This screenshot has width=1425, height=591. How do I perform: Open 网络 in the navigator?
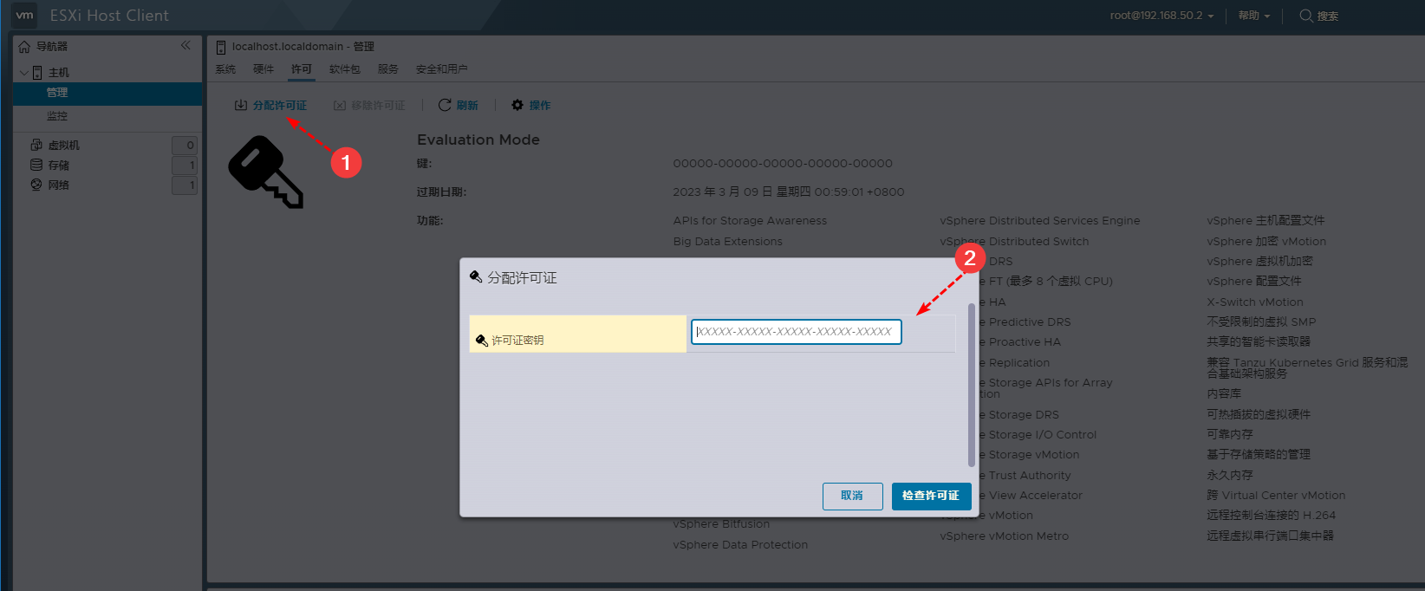coord(59,185)
